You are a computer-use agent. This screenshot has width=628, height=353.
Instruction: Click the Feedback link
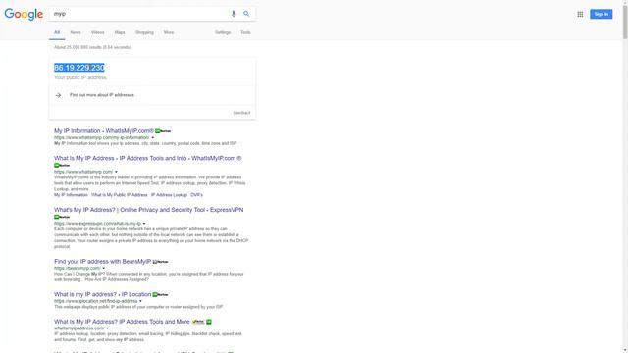coord(242,113)
